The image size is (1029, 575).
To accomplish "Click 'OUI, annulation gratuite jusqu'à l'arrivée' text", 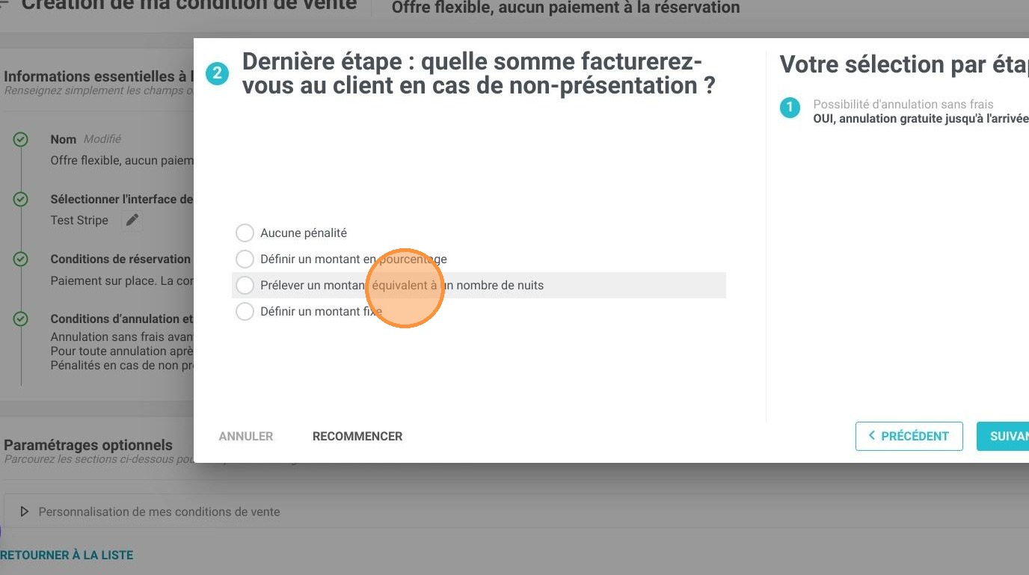I will coord(921,118).
